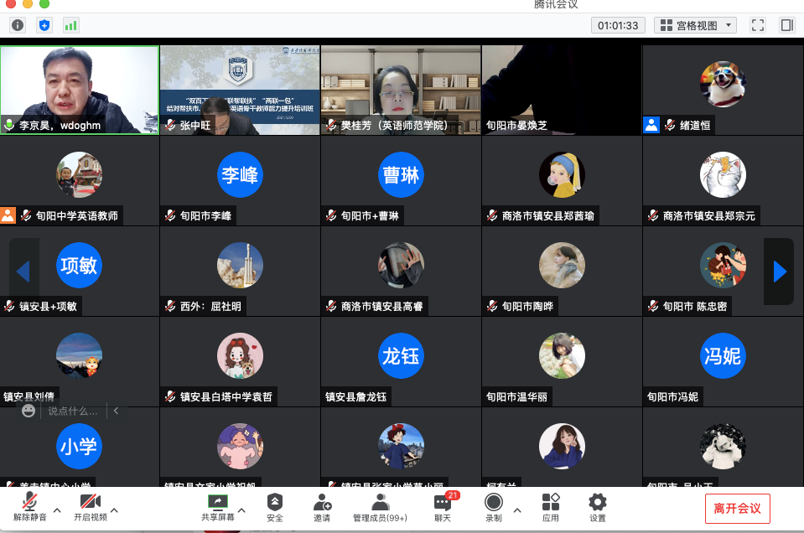Image resolution: width=804 pixels, height=533 pixels.
Task: Expand the audio options arrow beside 解除静音
Action: (57, 510)
